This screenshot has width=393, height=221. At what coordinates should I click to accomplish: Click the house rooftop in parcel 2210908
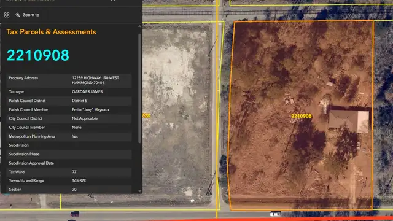pyautogui.click(x=348, y=121)
